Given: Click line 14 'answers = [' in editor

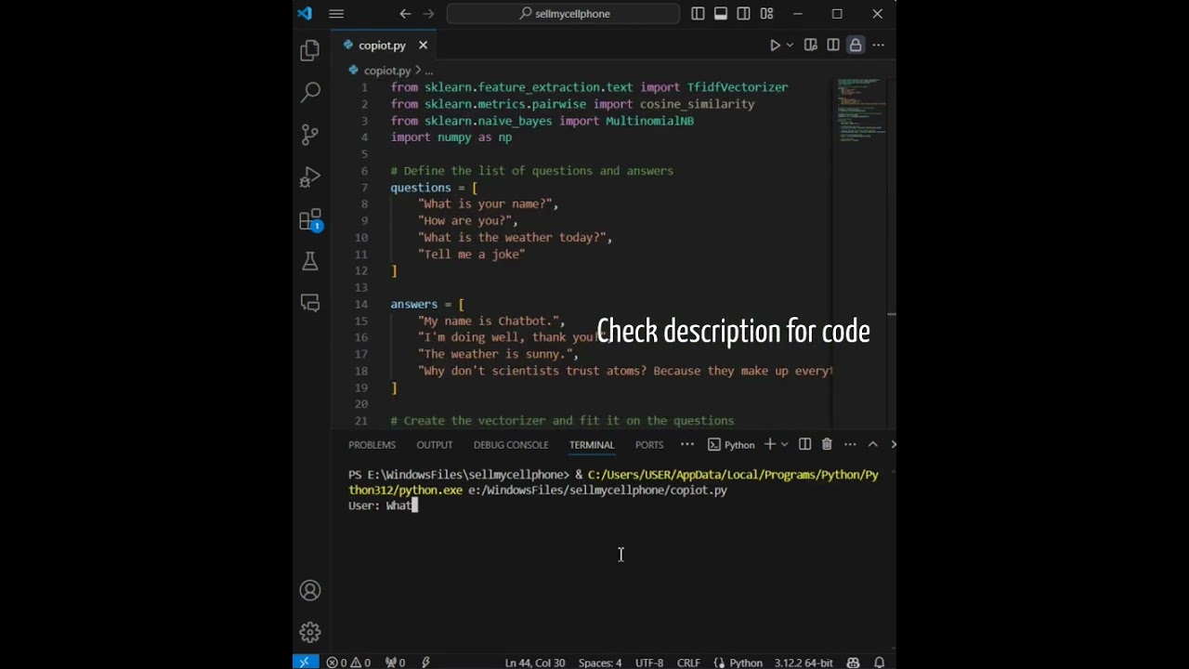Looking at the screenshot, I should (427, 305).
